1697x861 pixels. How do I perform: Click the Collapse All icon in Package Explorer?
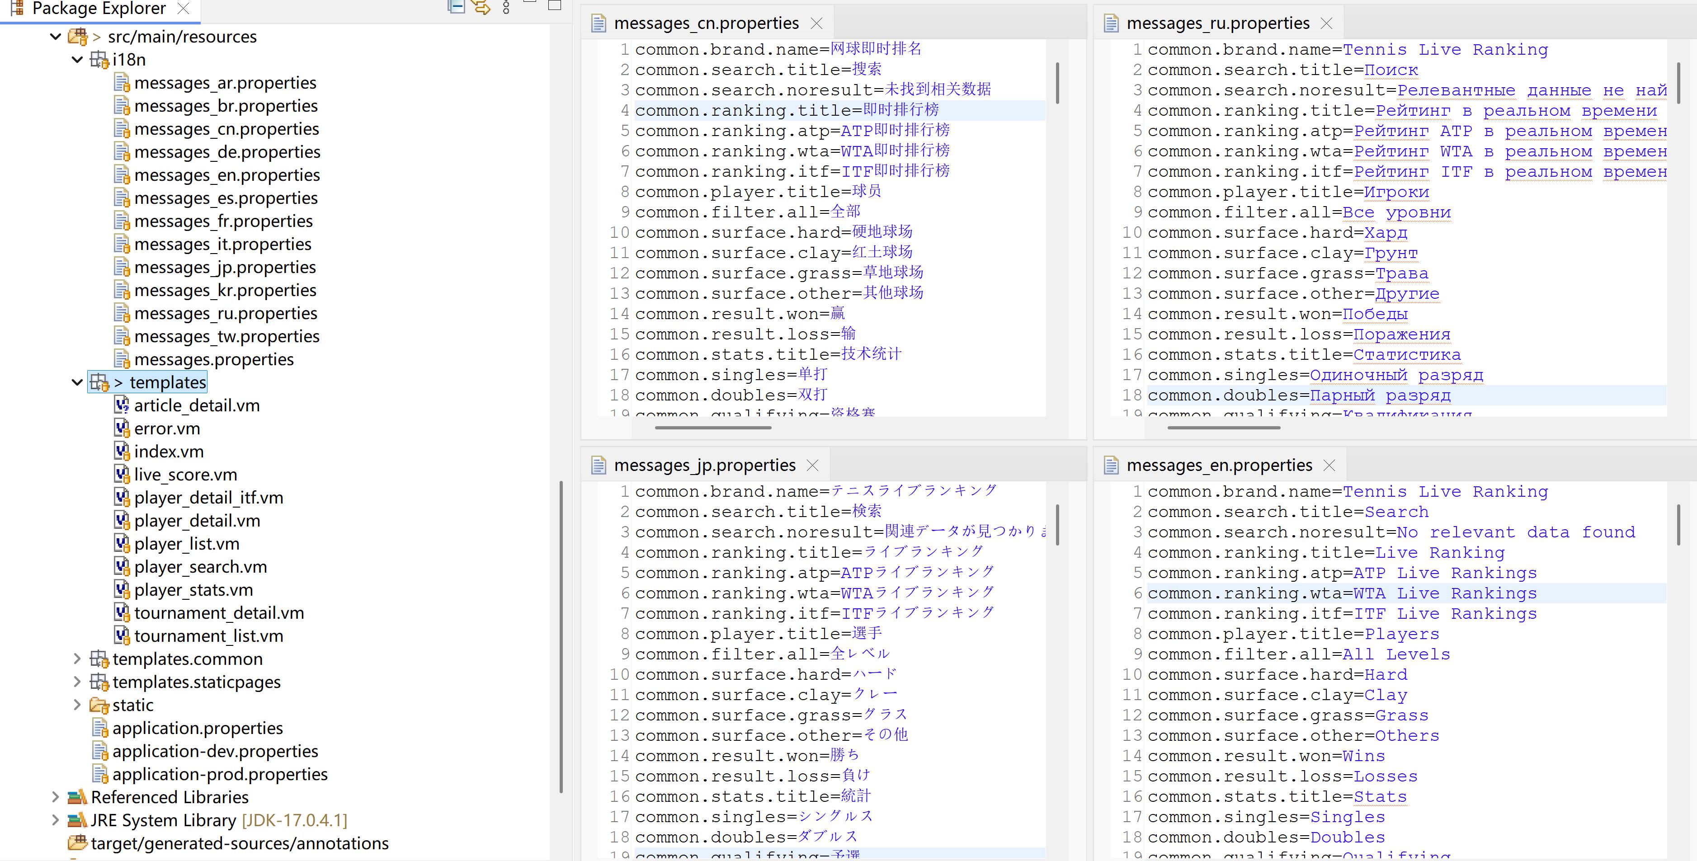coord(456,7)
